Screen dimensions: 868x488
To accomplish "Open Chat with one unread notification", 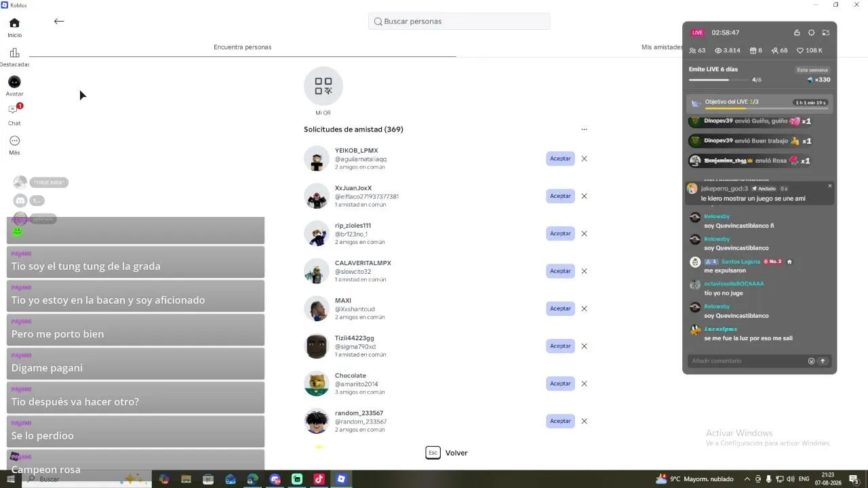I will [14, 114].
